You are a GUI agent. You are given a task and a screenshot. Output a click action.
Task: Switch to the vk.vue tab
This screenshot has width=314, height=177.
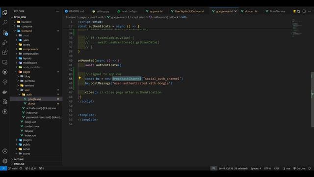249,11
